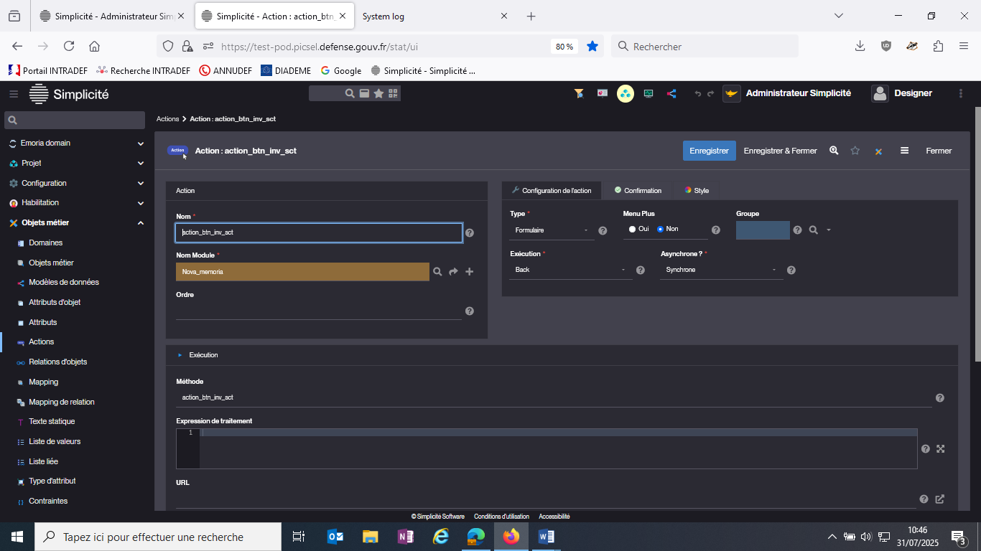
Task: Switch to the Style tab
Action: click(x=697, y=191)
